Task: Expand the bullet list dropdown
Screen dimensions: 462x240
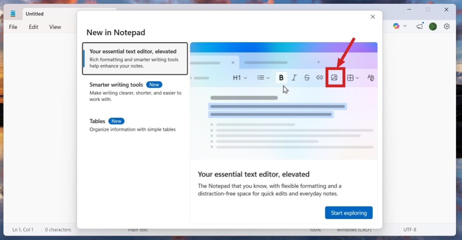Action: click(x=264, y=78)
